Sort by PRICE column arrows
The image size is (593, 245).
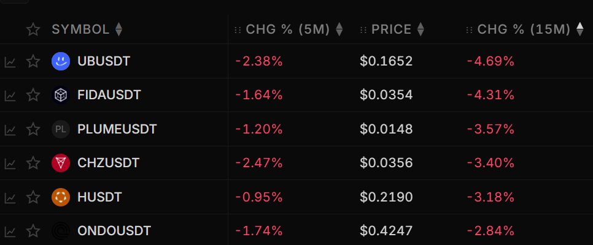point(420,29)
